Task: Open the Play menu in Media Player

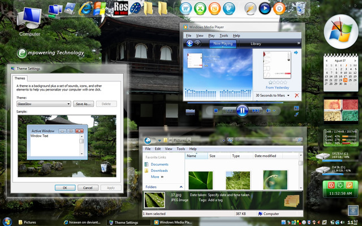Action: [211, 36]
